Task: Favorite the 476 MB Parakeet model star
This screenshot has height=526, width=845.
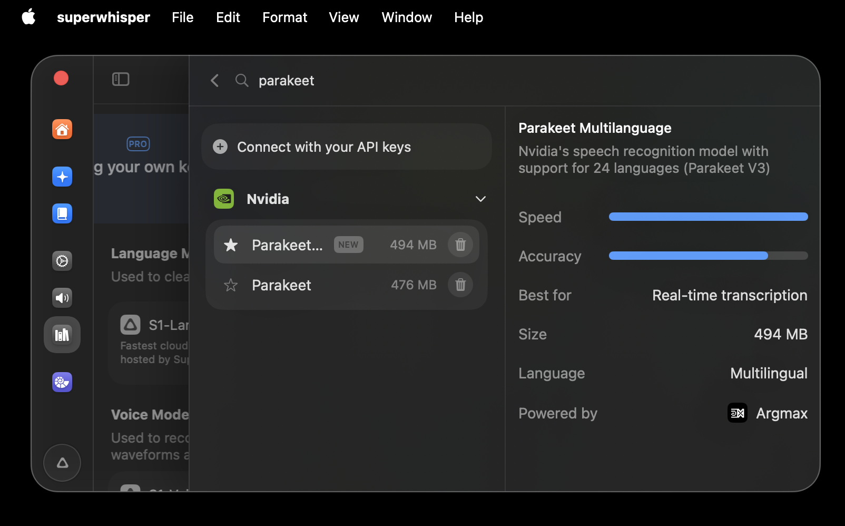Action: 231,285
